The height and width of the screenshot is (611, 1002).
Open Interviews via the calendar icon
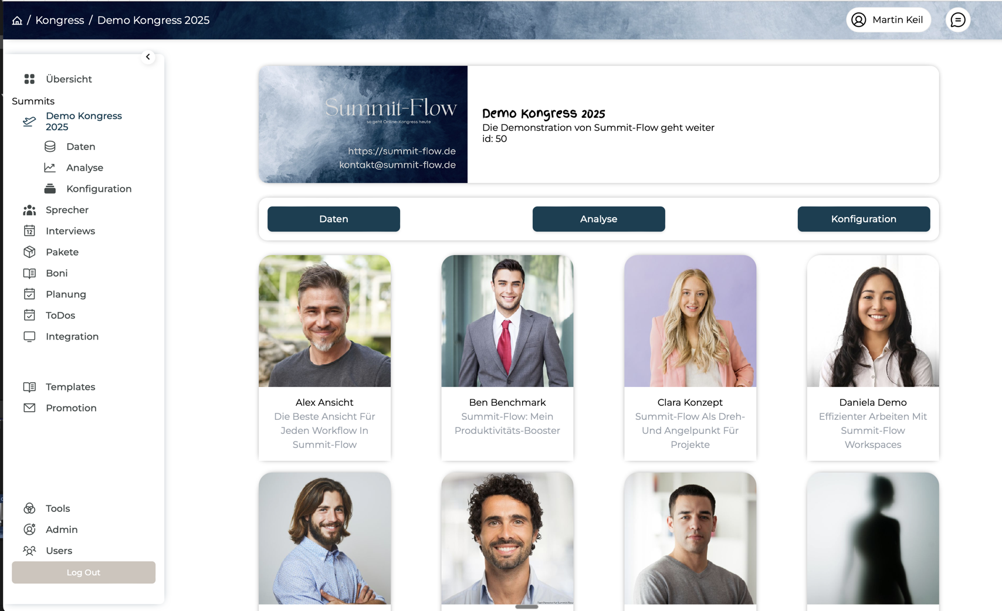coord(29,231)
